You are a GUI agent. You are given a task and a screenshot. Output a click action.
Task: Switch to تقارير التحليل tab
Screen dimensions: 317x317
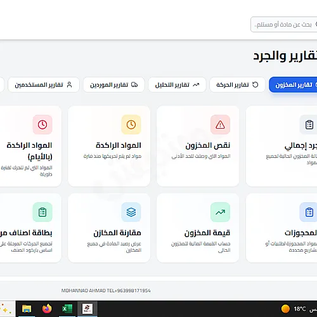pyautogui.click(x=177, y=85)
